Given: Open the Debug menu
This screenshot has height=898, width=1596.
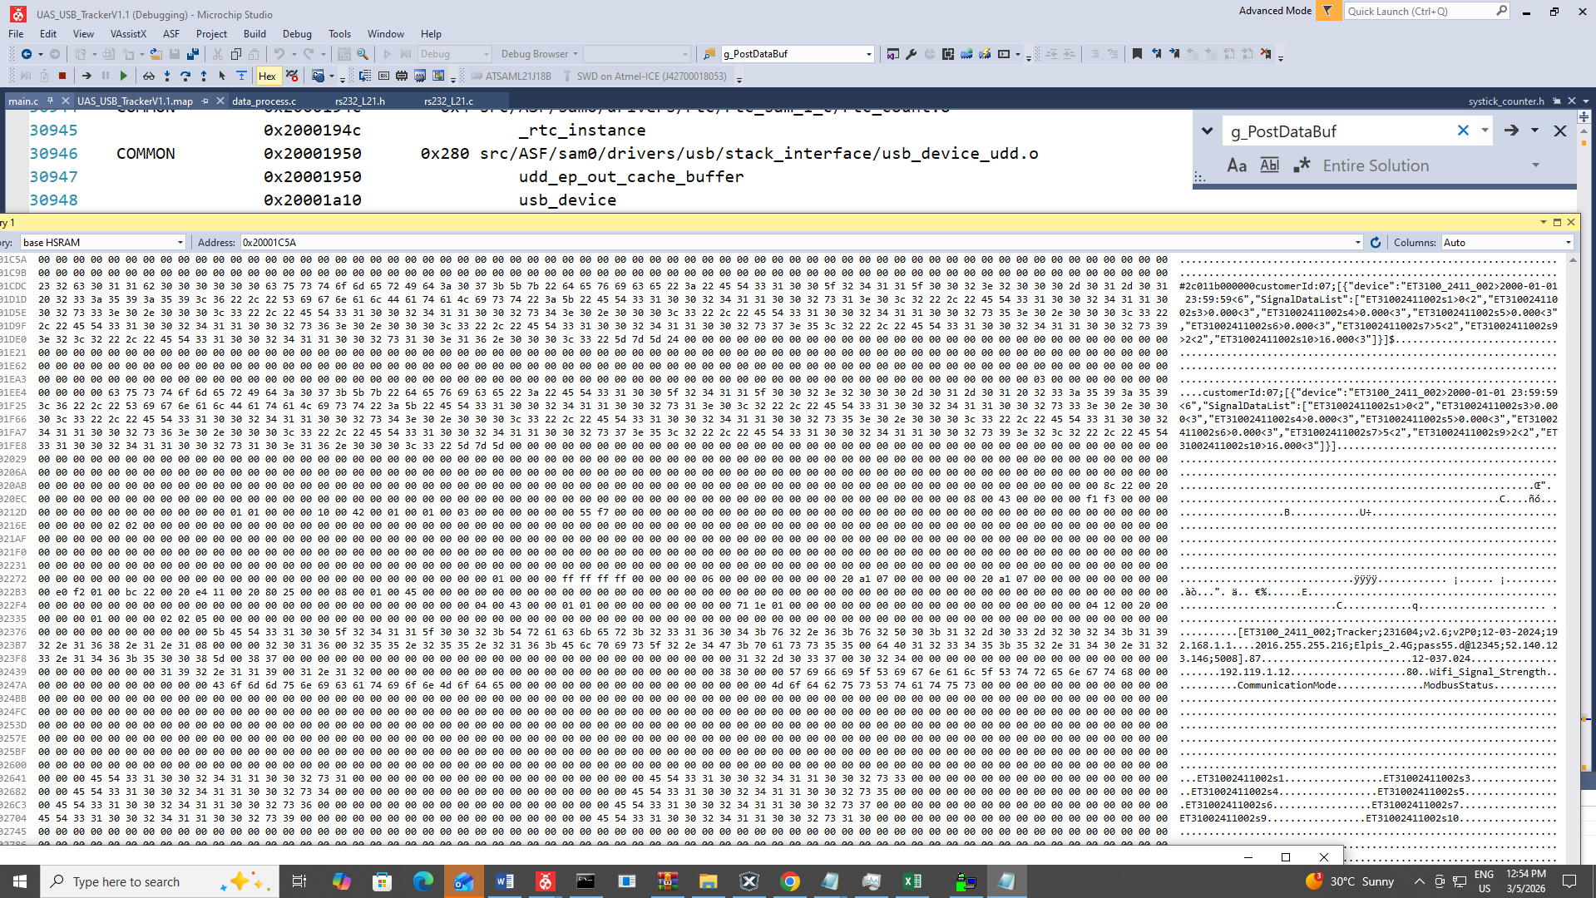Looking at the screenshot, I should point(297,34).
